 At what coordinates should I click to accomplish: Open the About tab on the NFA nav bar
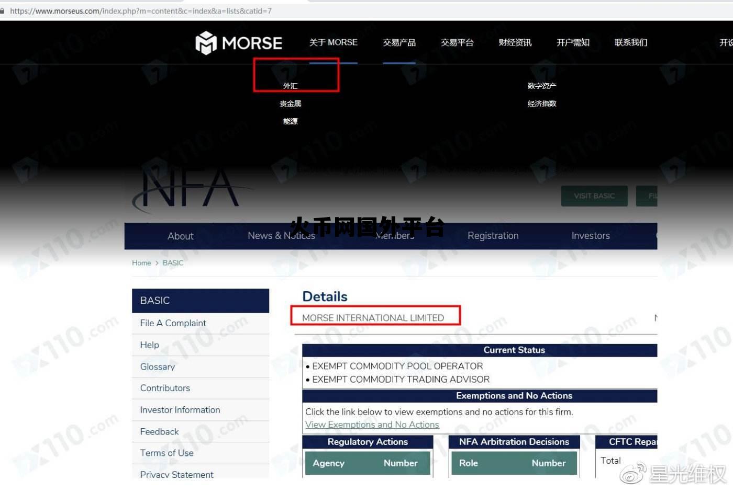(x=181, y=236)
